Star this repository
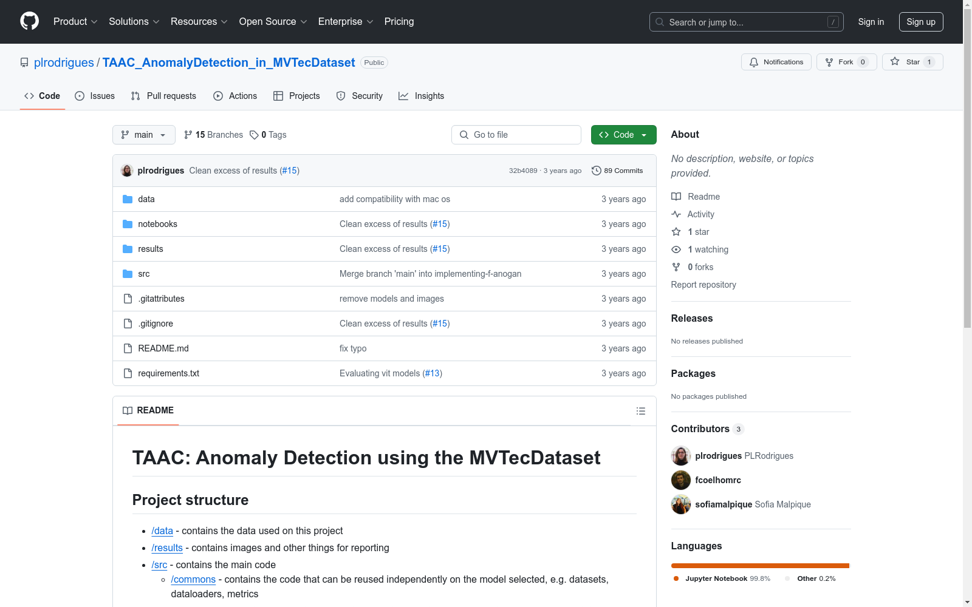Image resolution: width=972 pixels, height=607 pixels. tap(912, 62)
